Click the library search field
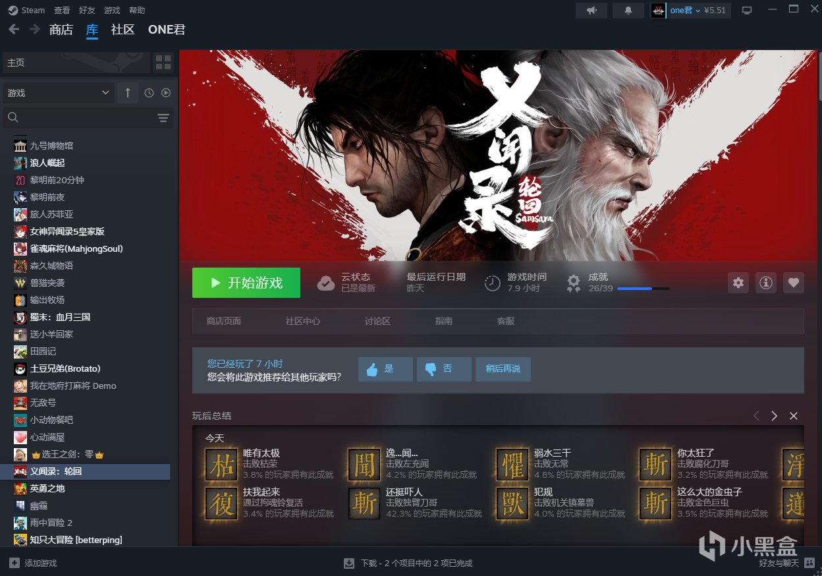Viewport: 822px width, 576px height. (x=88, y=118)
